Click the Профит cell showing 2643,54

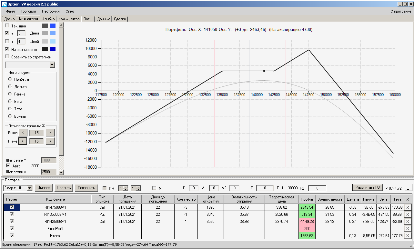306,207
